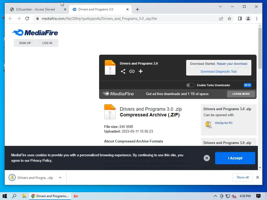267x200 pixels.
Task: Open File Explorer from the taskbar
Action: 24,196
